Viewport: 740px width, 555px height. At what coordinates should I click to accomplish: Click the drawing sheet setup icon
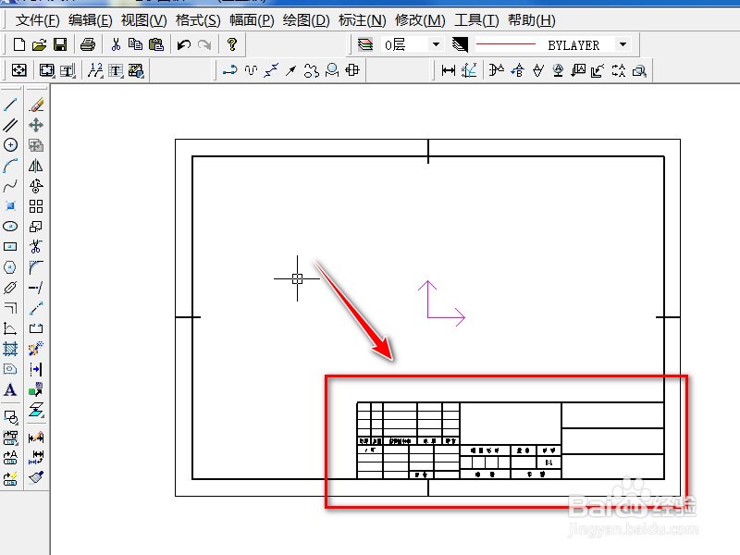(18, 71)
